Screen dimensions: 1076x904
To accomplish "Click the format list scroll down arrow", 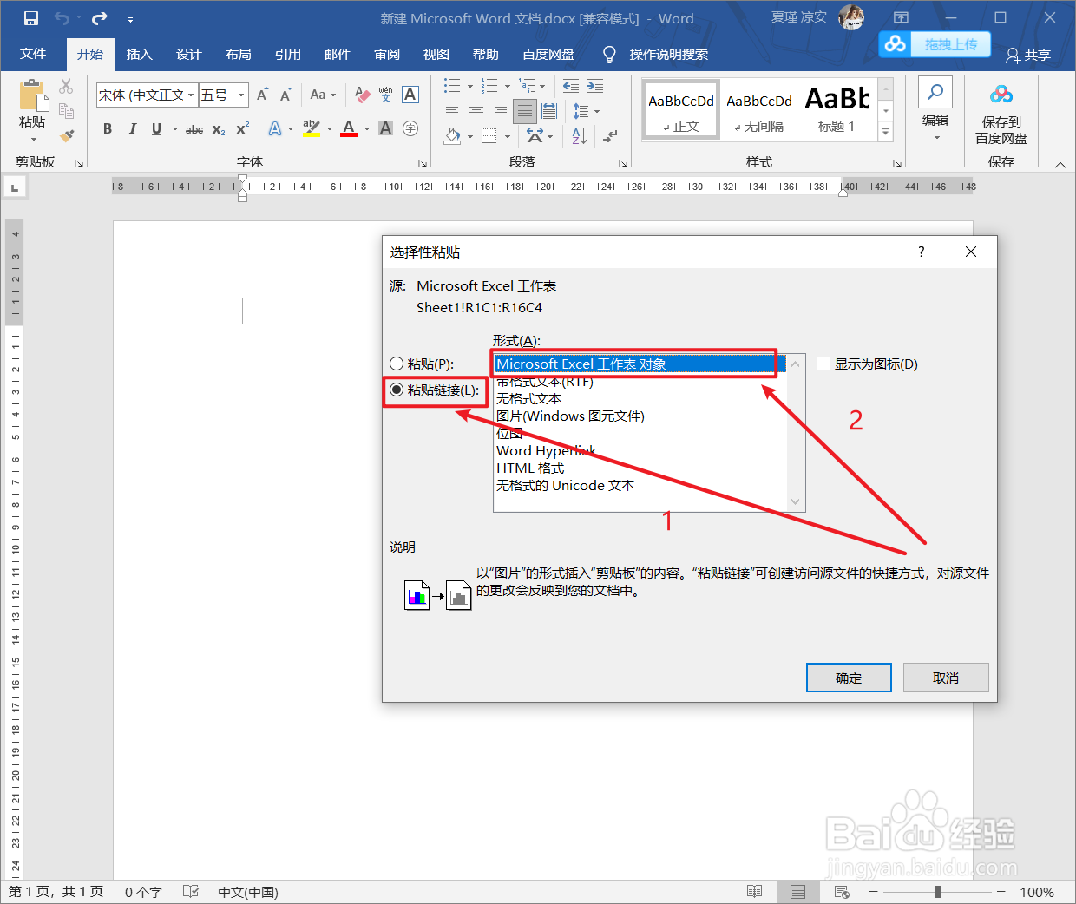I will tap(795, 501).
